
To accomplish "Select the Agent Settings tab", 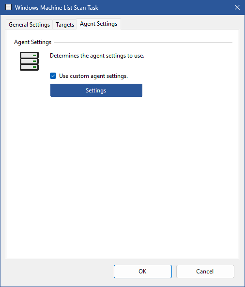I will pyautogui.click(x=98, y=24).
